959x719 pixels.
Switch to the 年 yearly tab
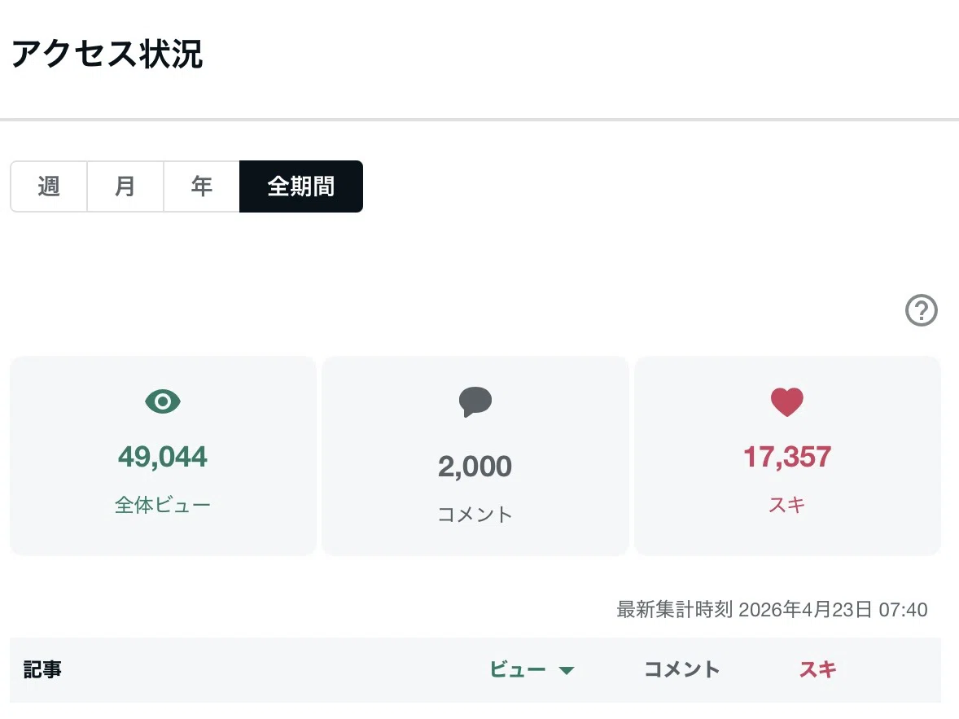click(201, 186)
